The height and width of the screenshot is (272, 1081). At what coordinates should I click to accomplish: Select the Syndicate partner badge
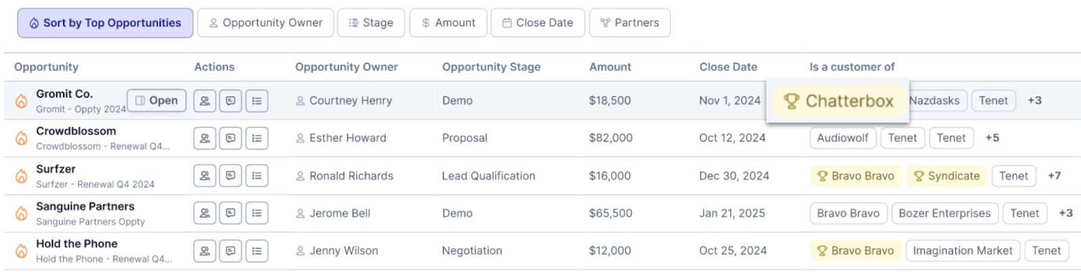click(947, 176)
